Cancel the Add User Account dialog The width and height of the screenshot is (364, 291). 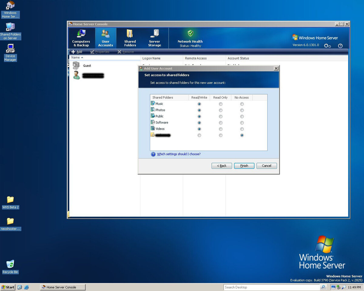click(x=267, y=166)
